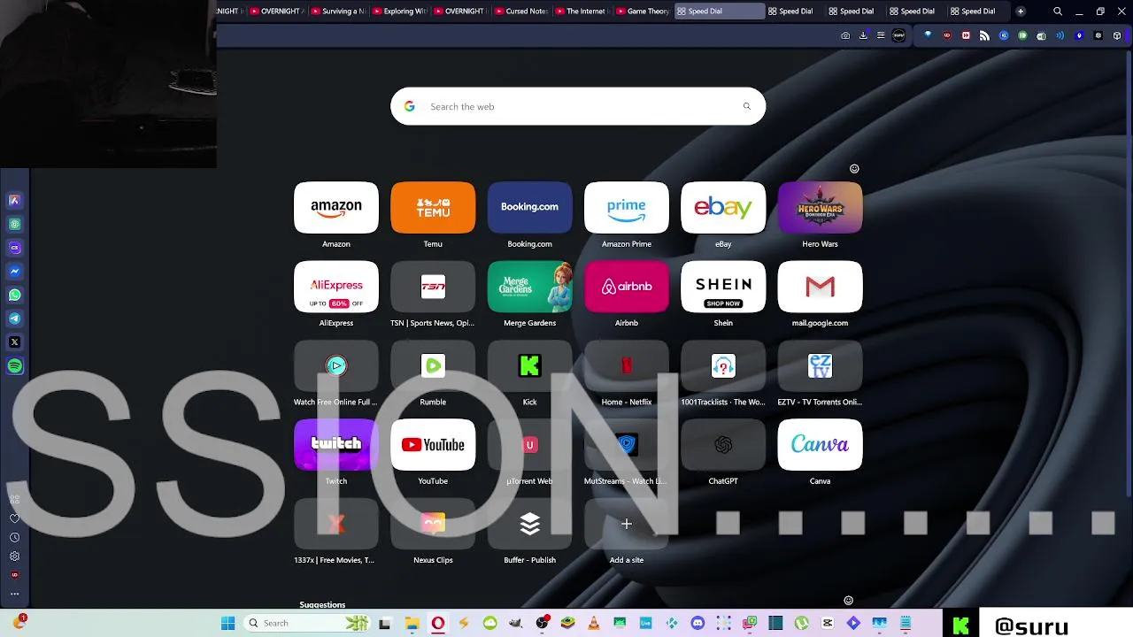Launch VLC cone icon in the taskbar
The height and width of the screenshot is (637, 1133).
point(594,623)
